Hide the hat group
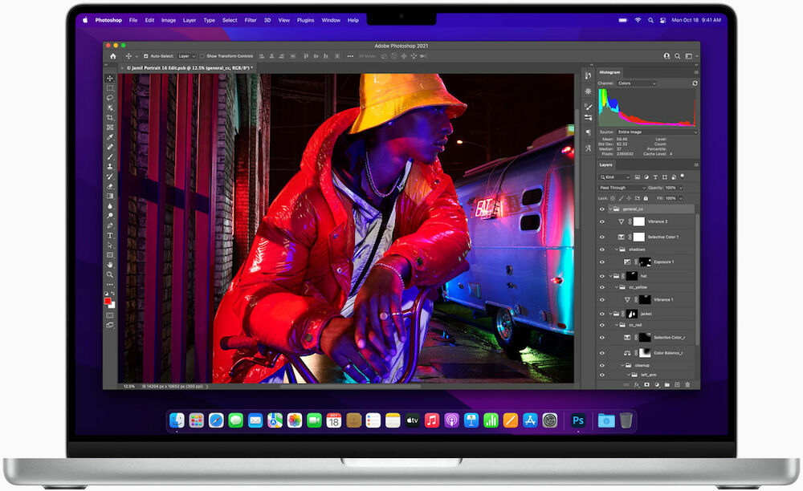 pyautogui.click(x=602, y=276)
